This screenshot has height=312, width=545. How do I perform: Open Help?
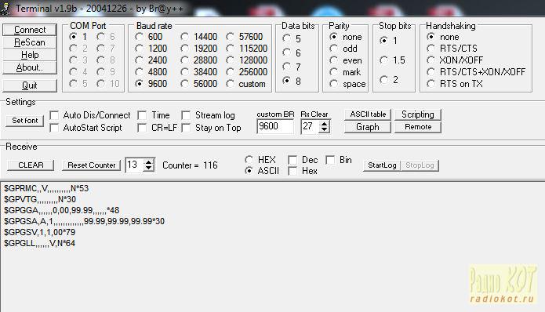point(30,55)
